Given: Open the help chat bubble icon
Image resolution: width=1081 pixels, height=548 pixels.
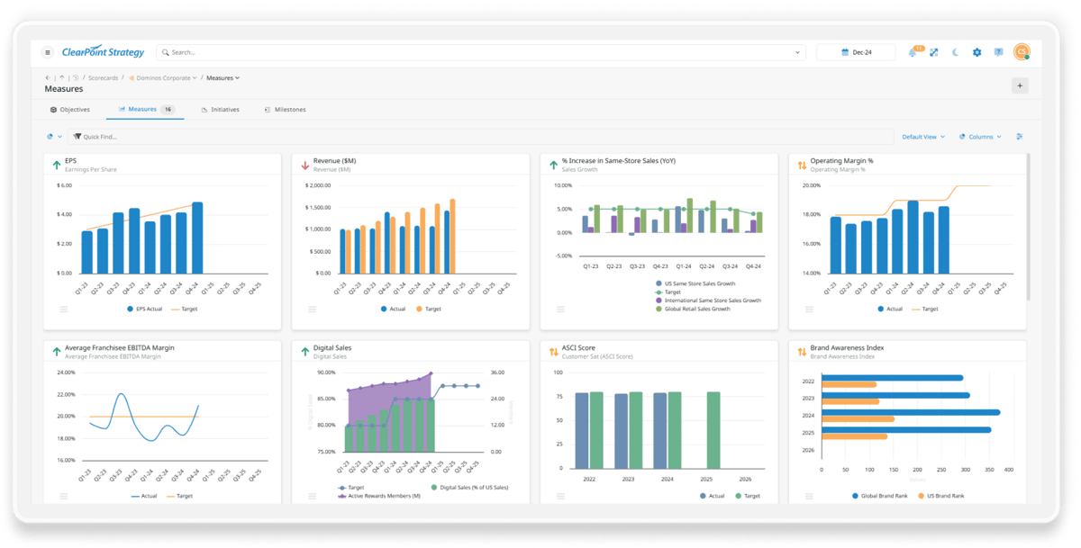Looking at the screenshot, I should coord(998,53).
